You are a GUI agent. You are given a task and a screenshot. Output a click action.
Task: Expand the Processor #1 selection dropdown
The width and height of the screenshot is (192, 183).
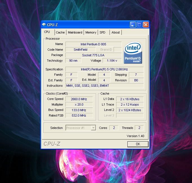[x=93, y=128]
